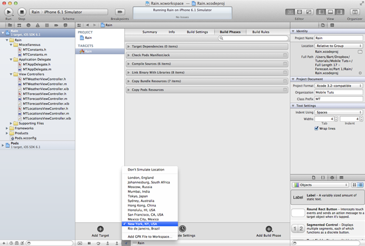
Task: Expand Copy Pods Resources phase
Action: click(128, 90)
